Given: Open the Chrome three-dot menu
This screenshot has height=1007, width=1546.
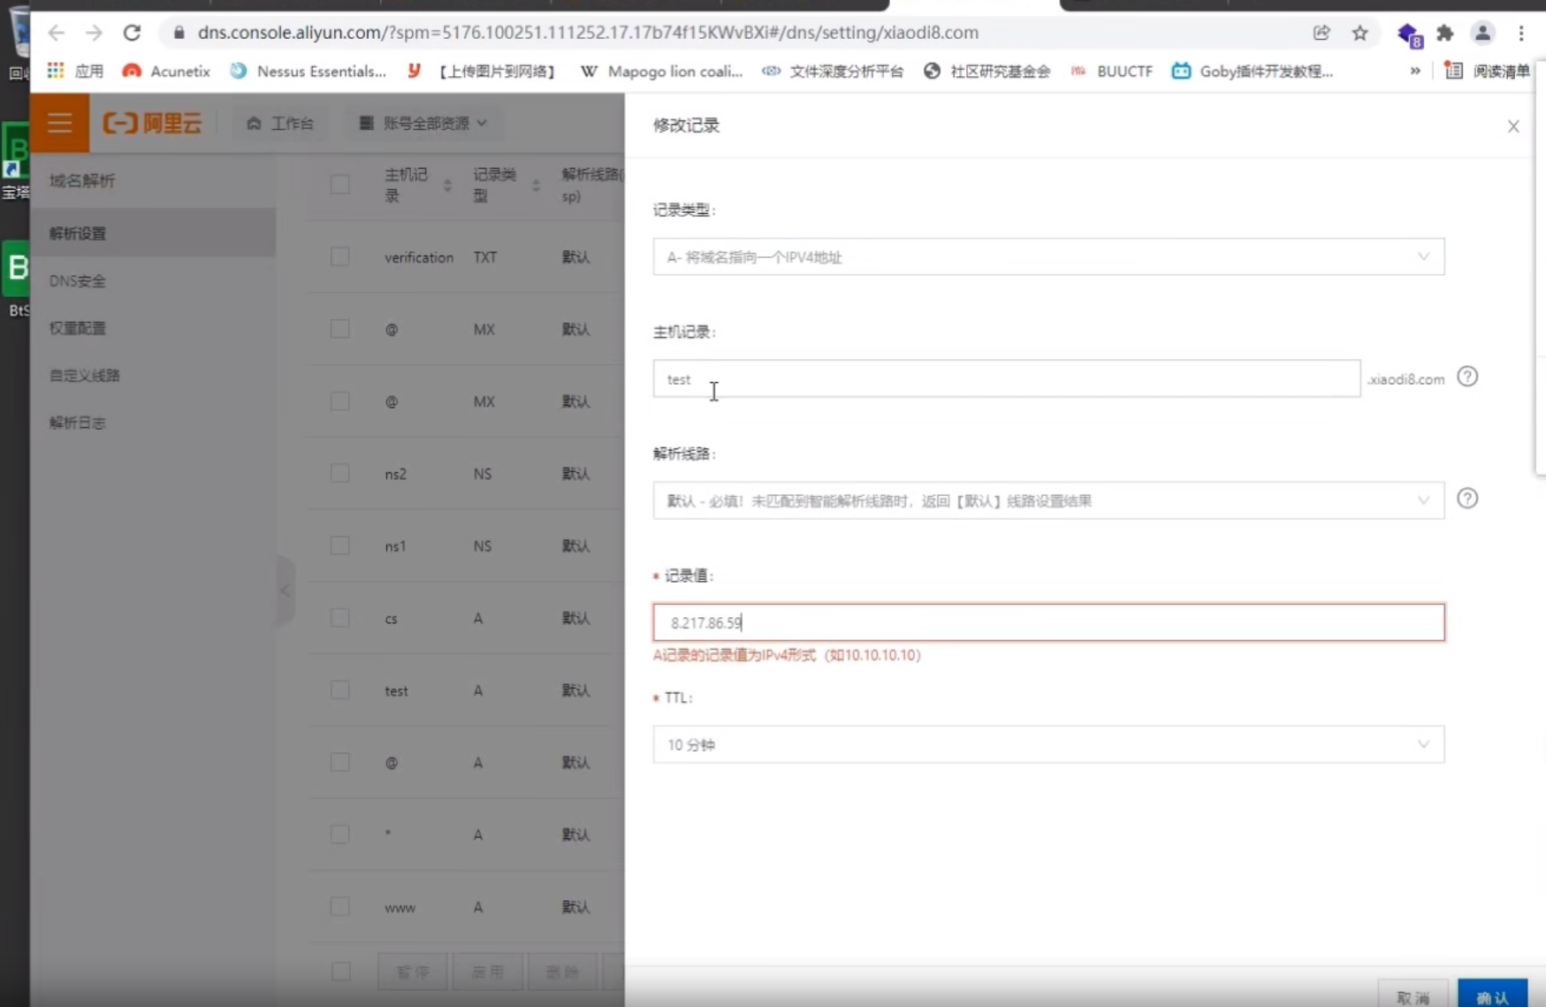Looking at the screenshot, I should (1521, 33).
